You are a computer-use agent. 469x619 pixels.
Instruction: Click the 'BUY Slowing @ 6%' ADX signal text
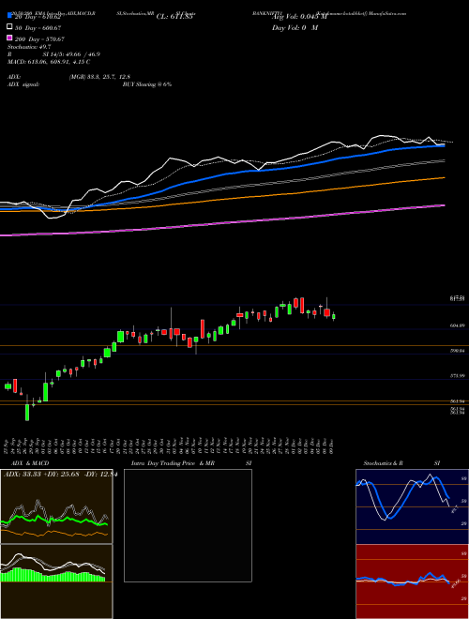147,84
